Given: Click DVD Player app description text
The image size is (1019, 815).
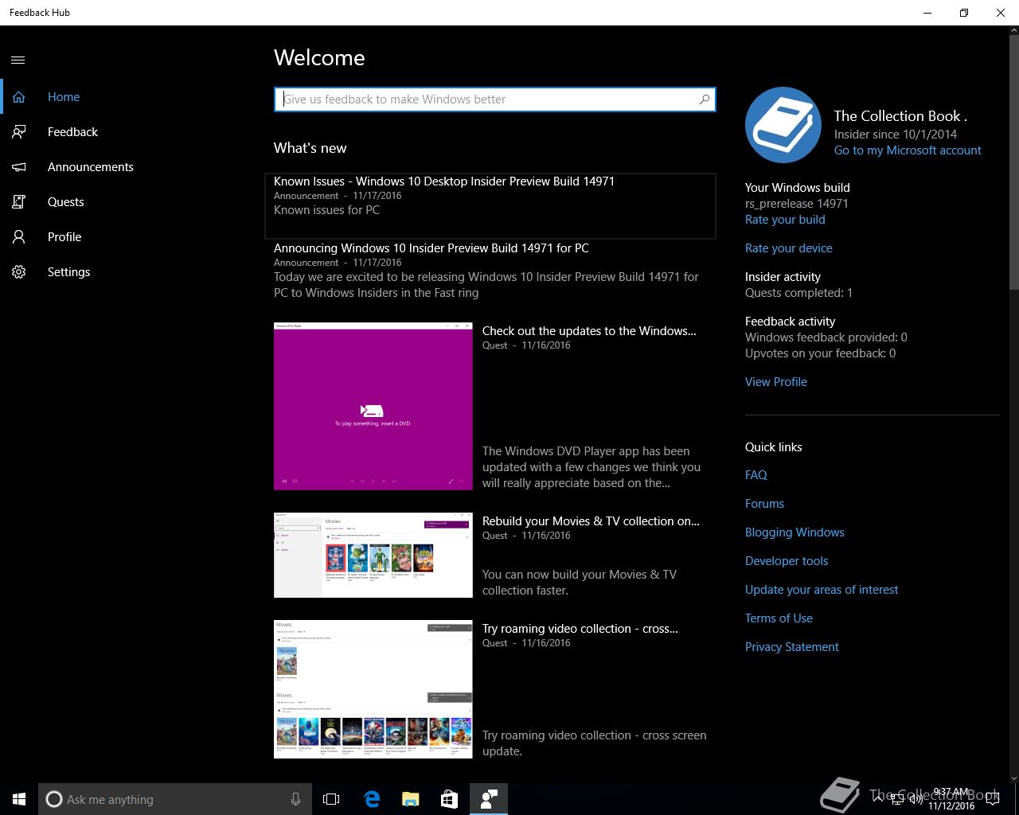Looking at the screenshot, I should coord(591,467).
